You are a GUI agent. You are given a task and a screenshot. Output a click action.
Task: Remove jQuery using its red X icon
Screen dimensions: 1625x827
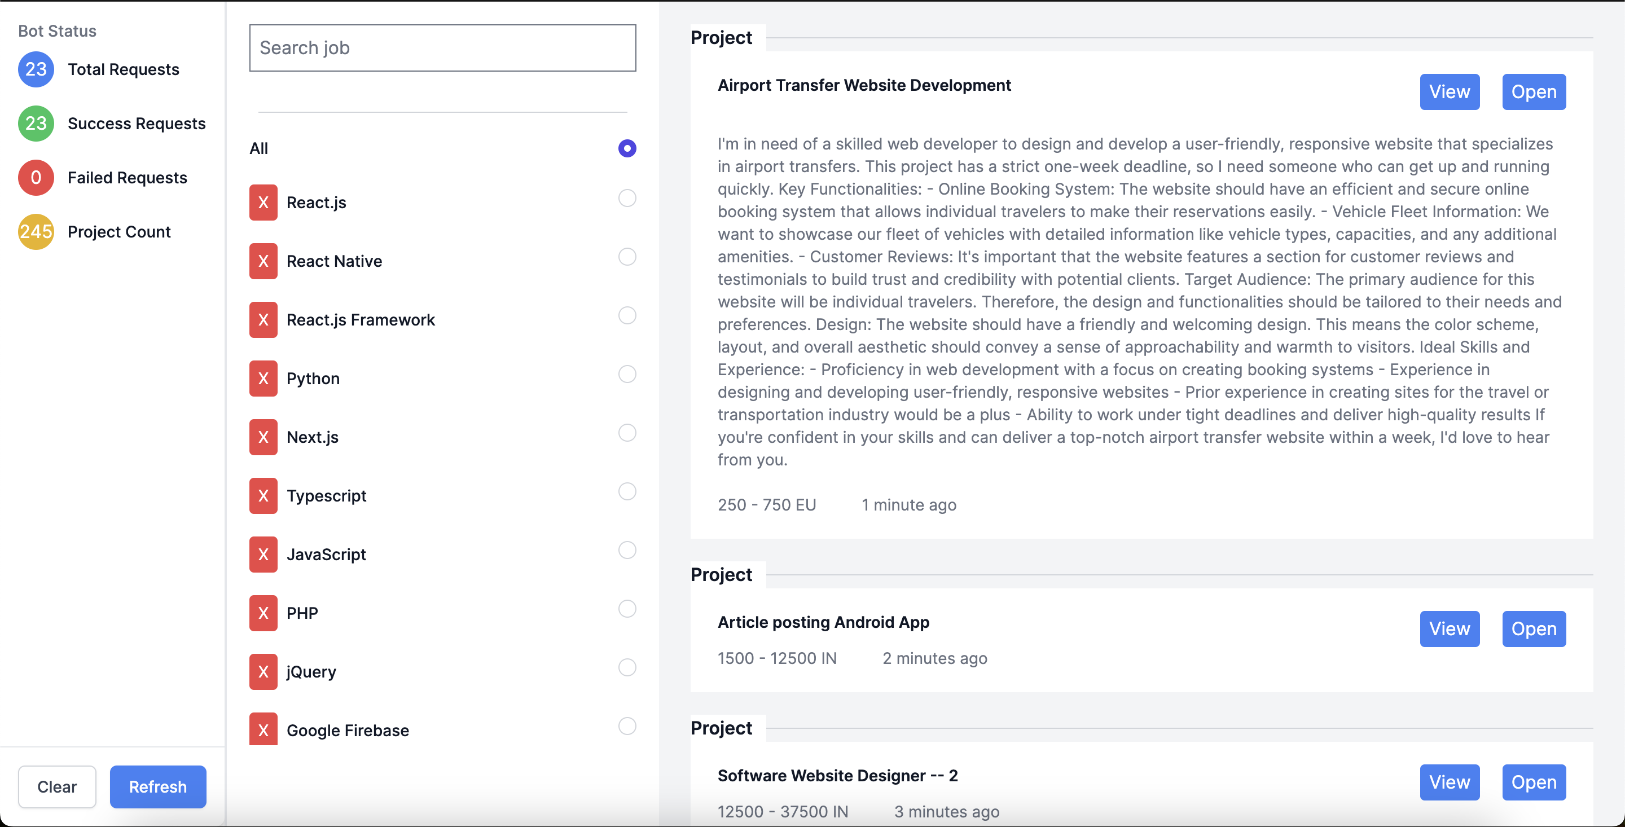click(x=263, y=672)
